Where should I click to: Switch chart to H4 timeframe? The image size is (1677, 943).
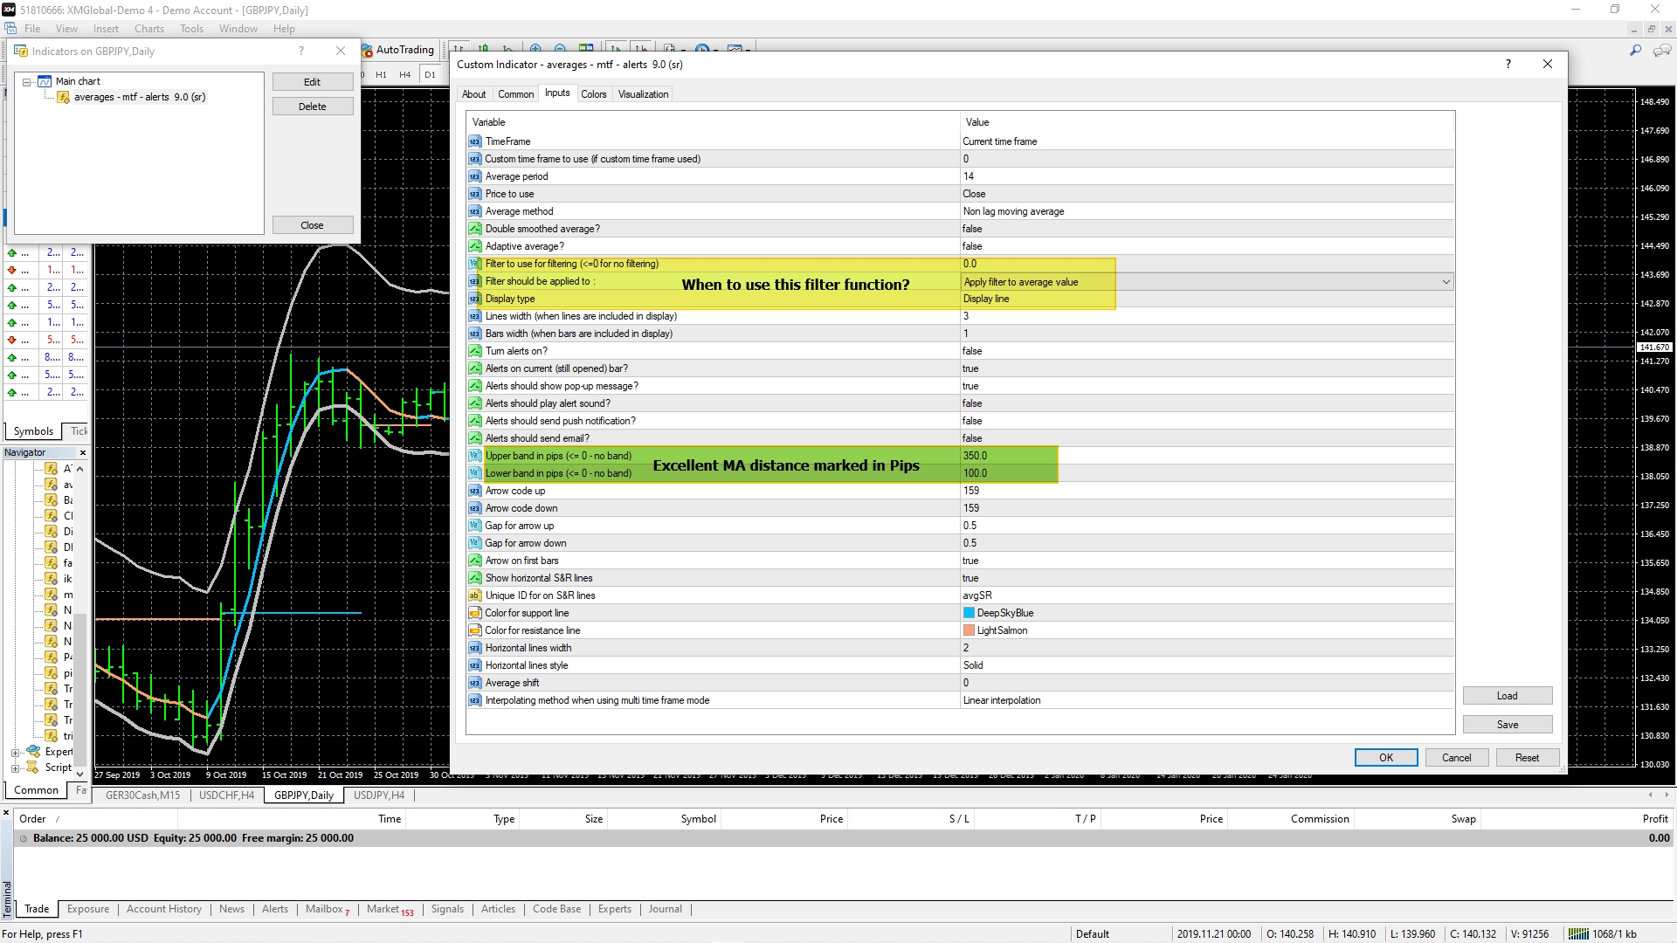[x=404, y=74]
